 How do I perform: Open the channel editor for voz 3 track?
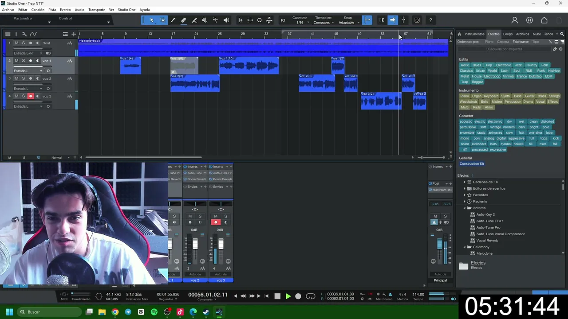(70, 96)
